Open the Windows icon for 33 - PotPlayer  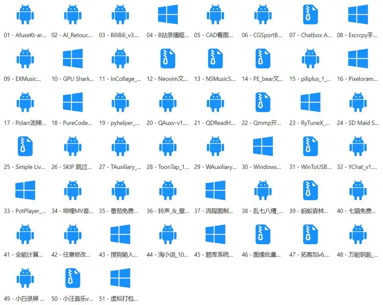pyautogui.click(x=25, y=190)
